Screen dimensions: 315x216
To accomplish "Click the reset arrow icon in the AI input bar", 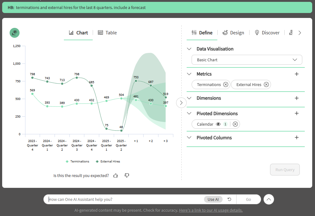I will [x=229, y=199].
